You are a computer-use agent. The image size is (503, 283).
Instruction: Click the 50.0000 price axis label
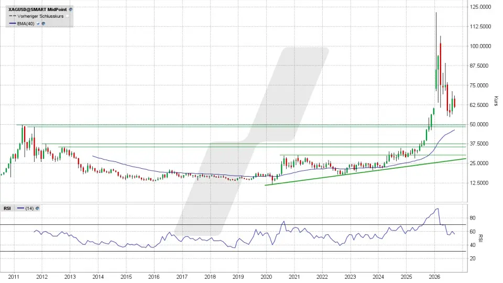(479, 124)
